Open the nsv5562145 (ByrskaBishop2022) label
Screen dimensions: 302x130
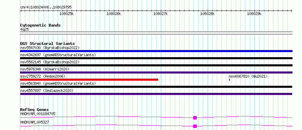pyautogui.click(x=50, y=62)
